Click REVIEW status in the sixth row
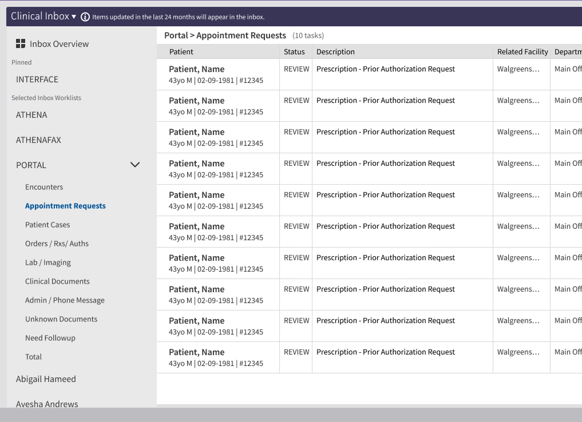Screen dimensions: 582x422 (x=296, y=226)
